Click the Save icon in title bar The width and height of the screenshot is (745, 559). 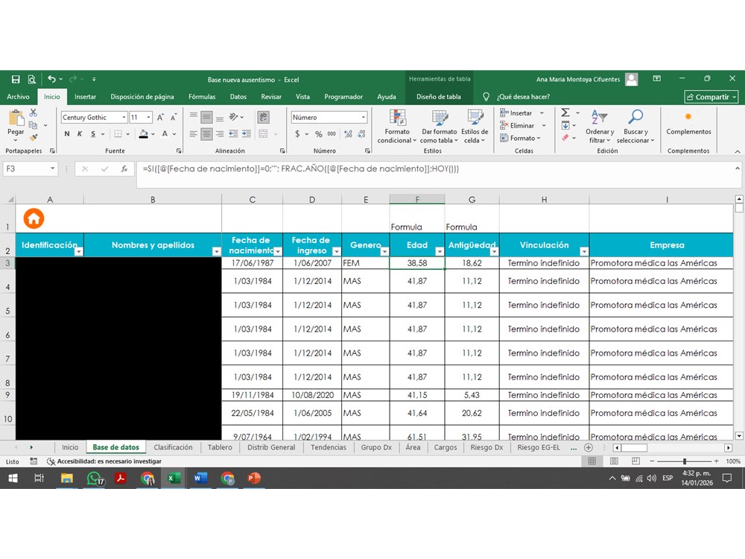click(x=16, y=80)
